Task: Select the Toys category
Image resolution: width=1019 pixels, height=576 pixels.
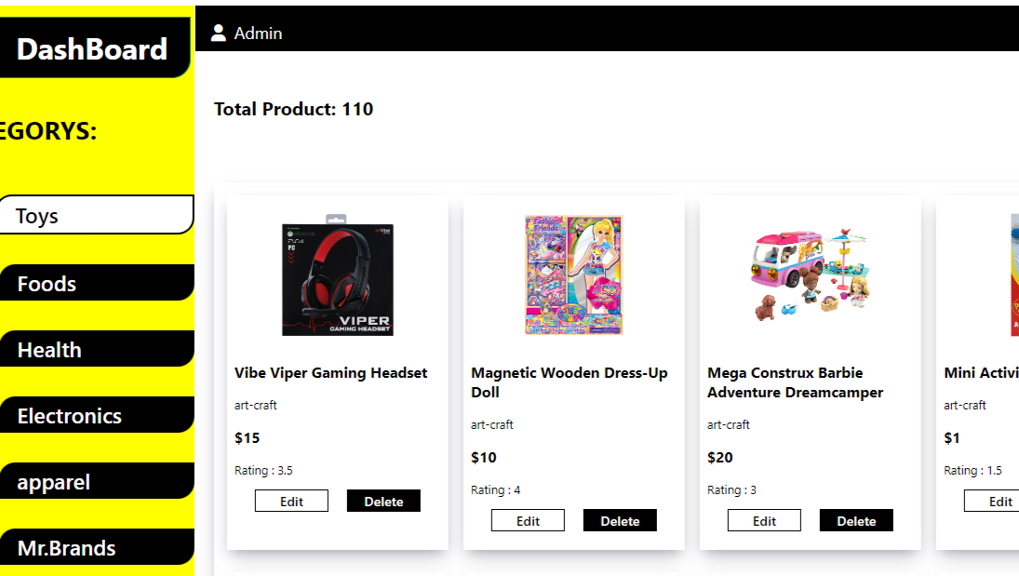Action: tap(96, 216)
